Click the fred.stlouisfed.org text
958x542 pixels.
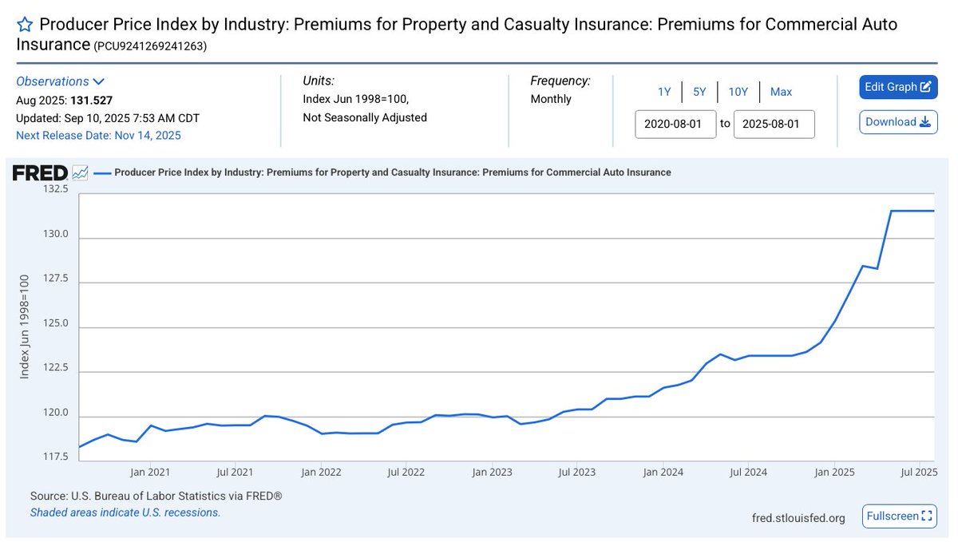pyautogui.click(x=798, y=518)
